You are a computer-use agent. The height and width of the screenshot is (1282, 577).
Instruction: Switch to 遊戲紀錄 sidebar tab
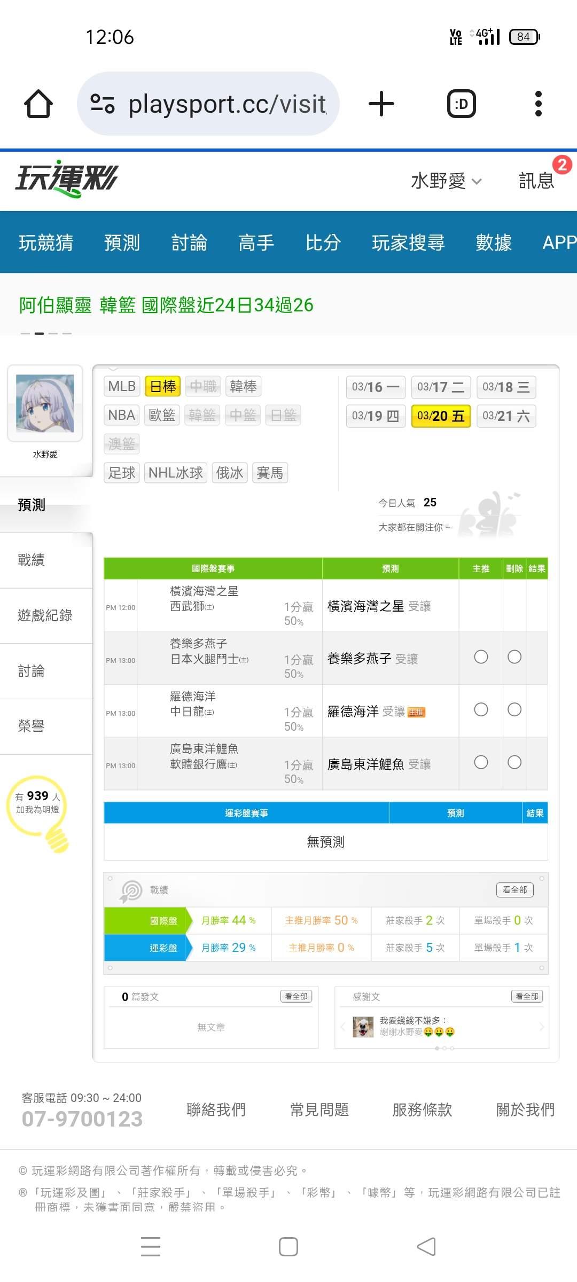point(46,615)
